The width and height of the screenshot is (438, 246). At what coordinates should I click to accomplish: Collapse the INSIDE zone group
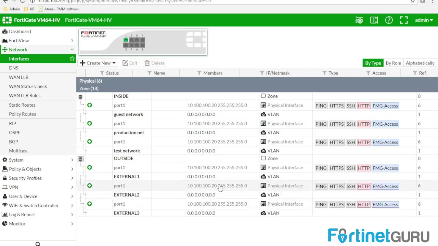pyautogui.click(x=80, y=97)
